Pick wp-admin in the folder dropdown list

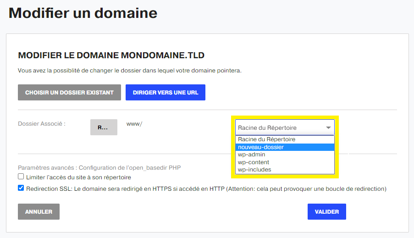click(x=285, y=155)
